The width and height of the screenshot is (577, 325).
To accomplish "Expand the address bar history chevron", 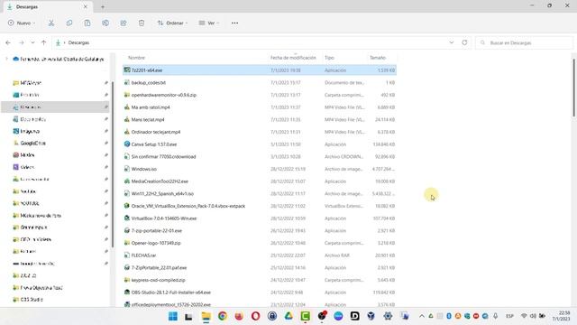I will [452, 42].
